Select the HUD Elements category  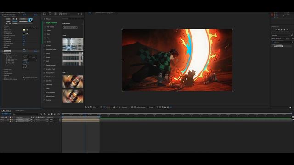(x=51, y=93)
